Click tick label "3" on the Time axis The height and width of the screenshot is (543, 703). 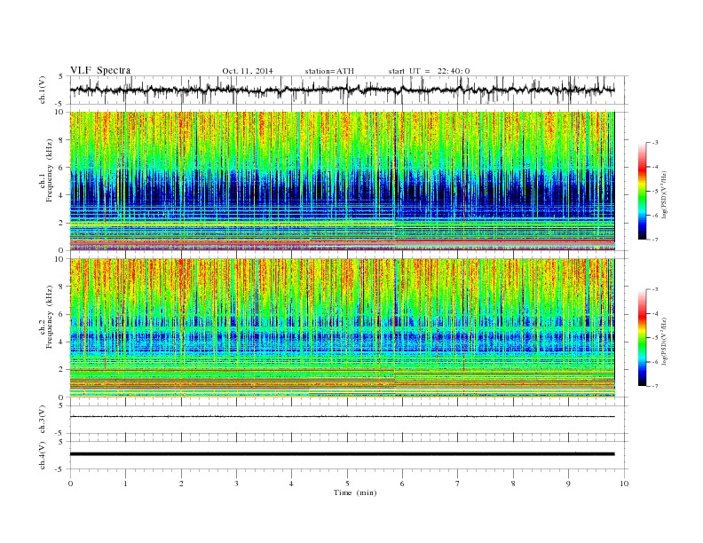pos(237,484)
